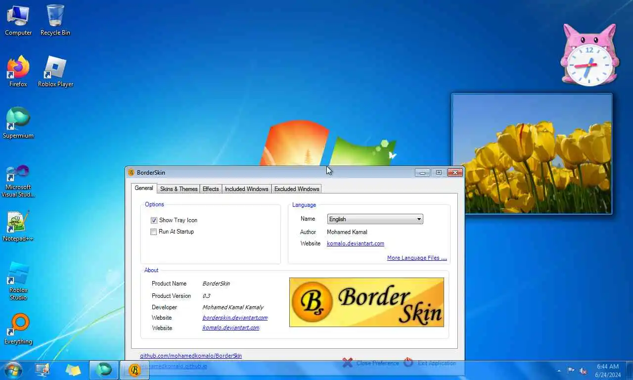Viewport: 633px width, 380px height.
Task: Click the BorderSkin logo banner
Action: pos(366,302)
